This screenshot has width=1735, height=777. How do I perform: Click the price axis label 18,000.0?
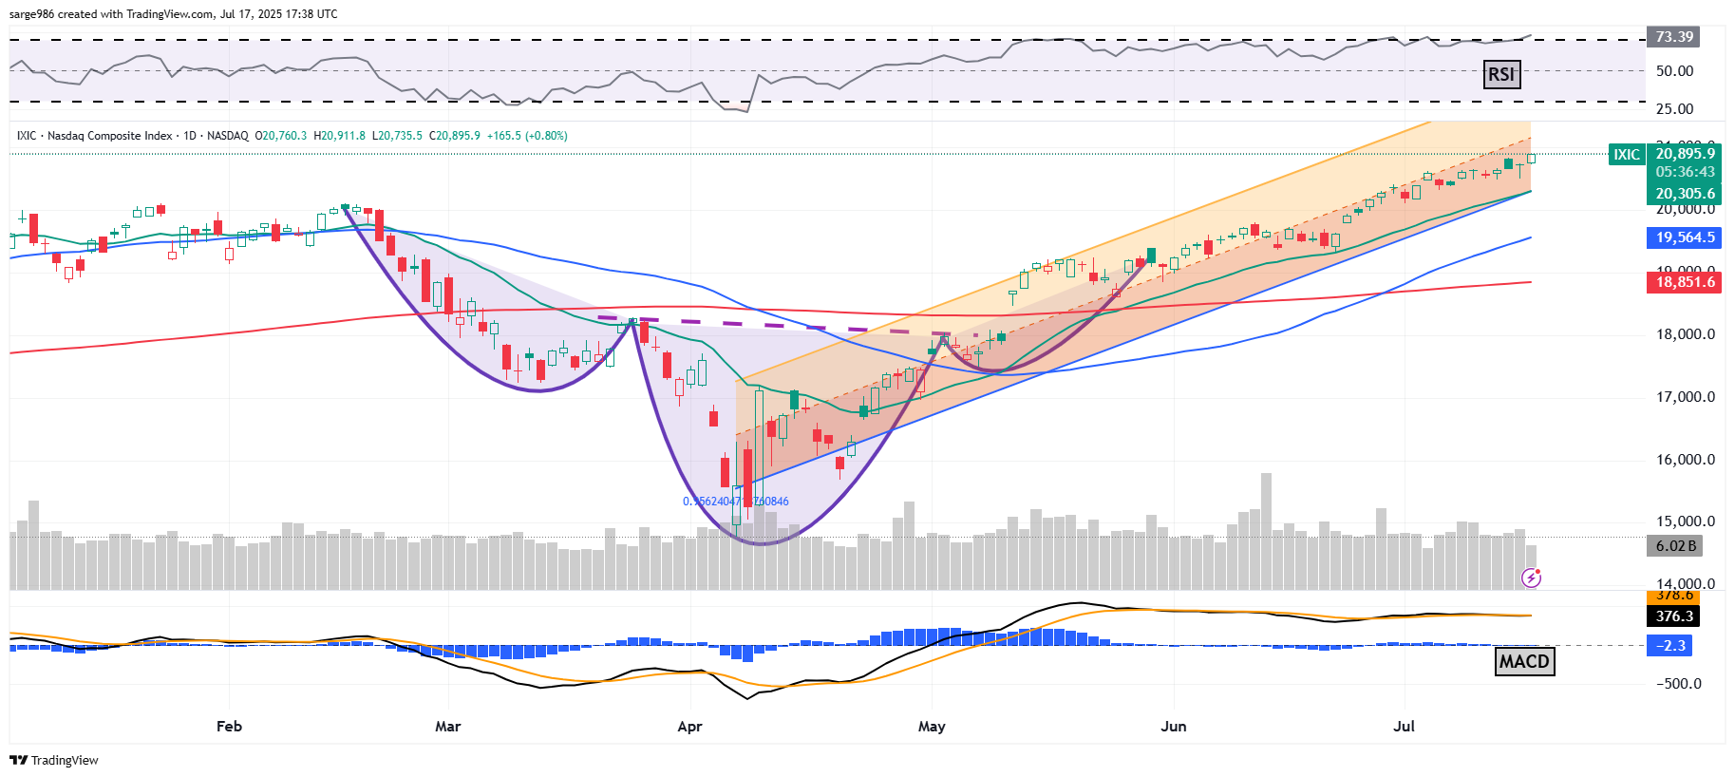[x=1686, y=334]
